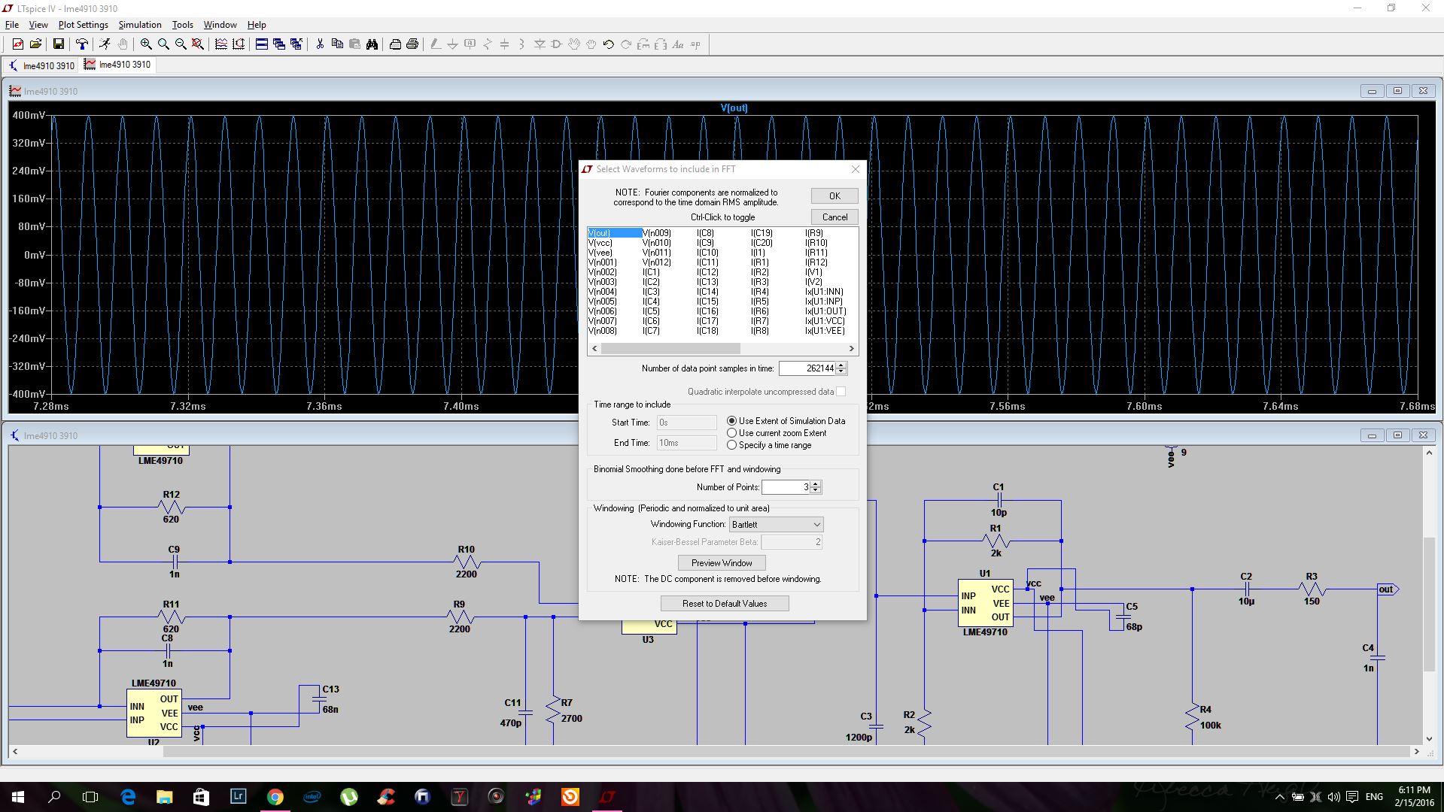
Task: Open Google Chrome from taskbar
Action: pyautogui.click(x=275, y=797)
